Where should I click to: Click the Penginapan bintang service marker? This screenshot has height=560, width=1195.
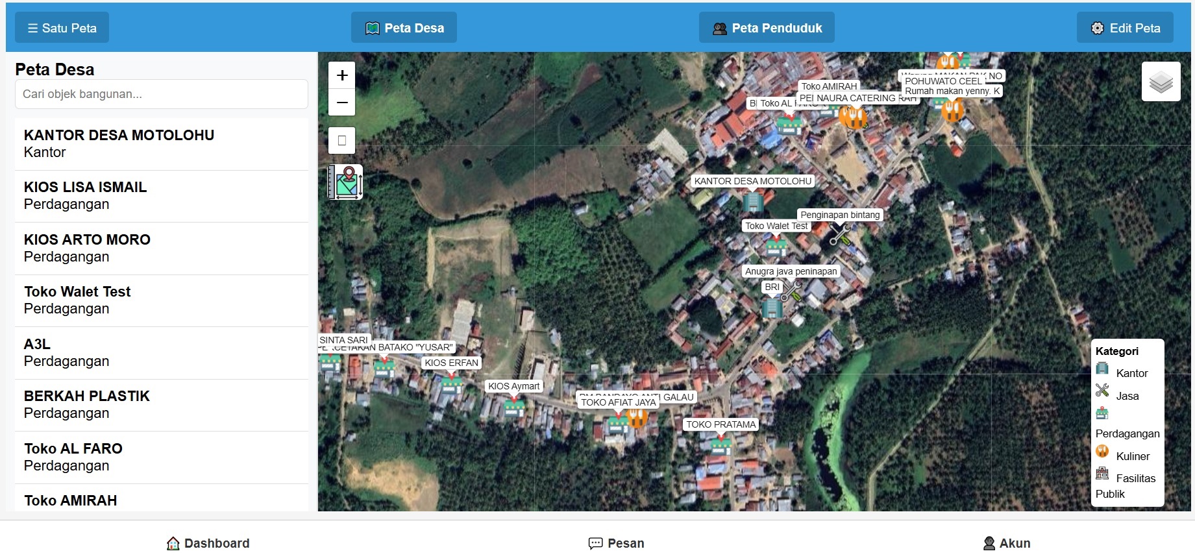(839, 234)
